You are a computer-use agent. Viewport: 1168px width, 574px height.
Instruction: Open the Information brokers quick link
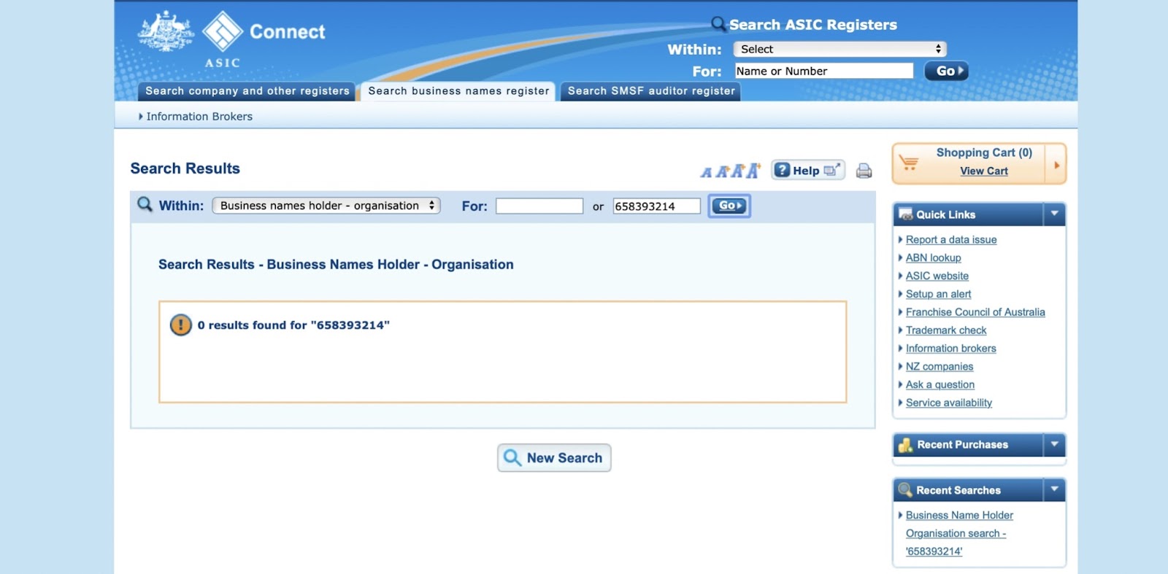pyautogui.click(x=950, y=349)
